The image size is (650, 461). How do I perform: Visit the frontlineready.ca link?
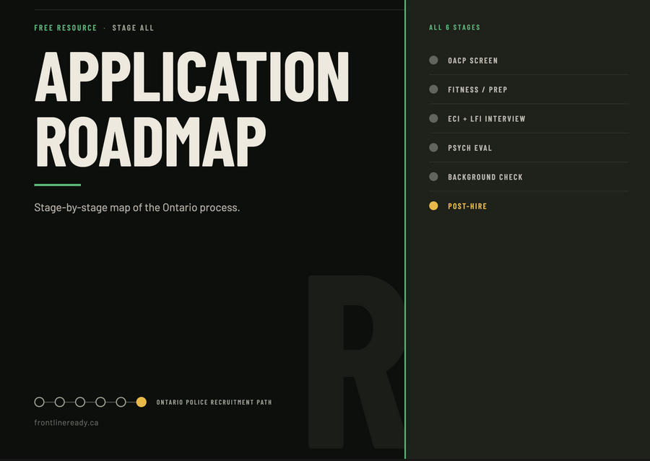click(66, 423)
